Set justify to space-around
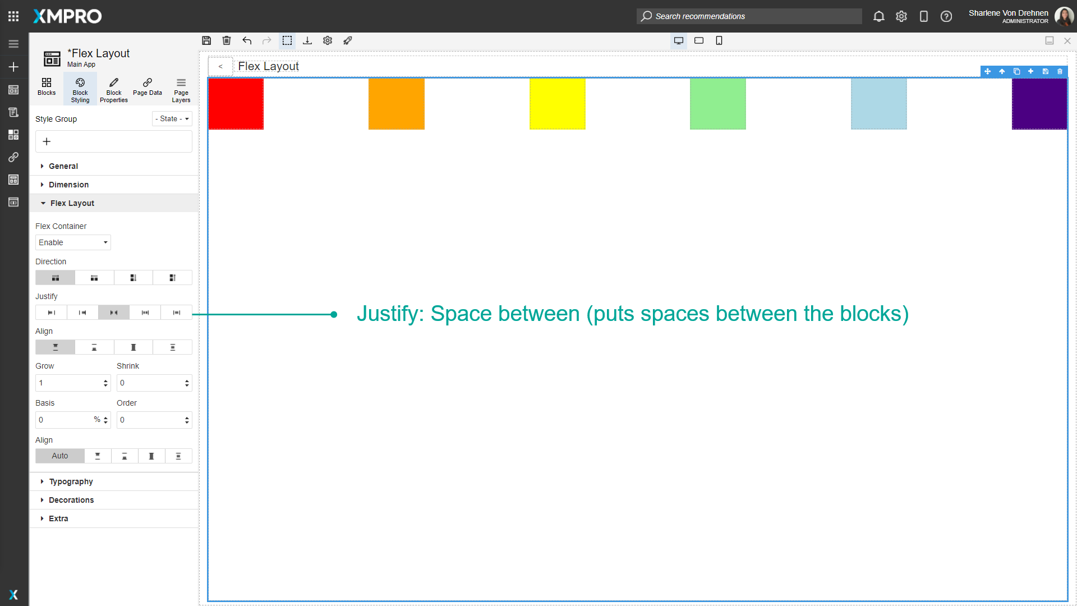 145,313
